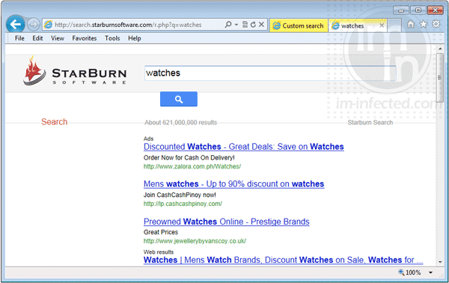Open the Help menu
This screenshot has height=283, width=449.
click(x=134, y=38)
